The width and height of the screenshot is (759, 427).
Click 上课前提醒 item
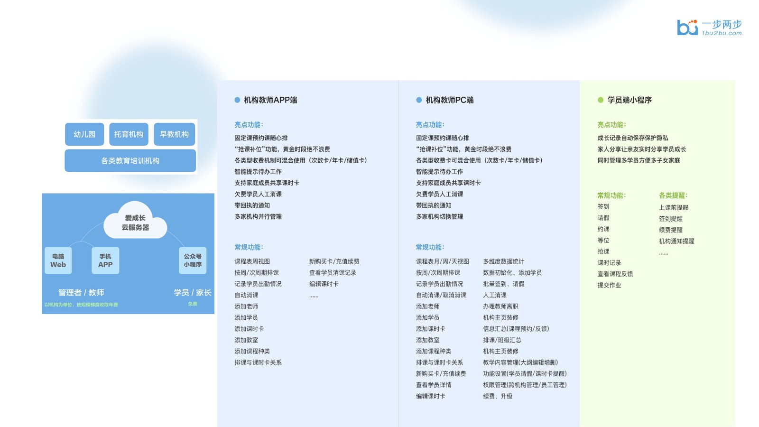pos(674,207)
